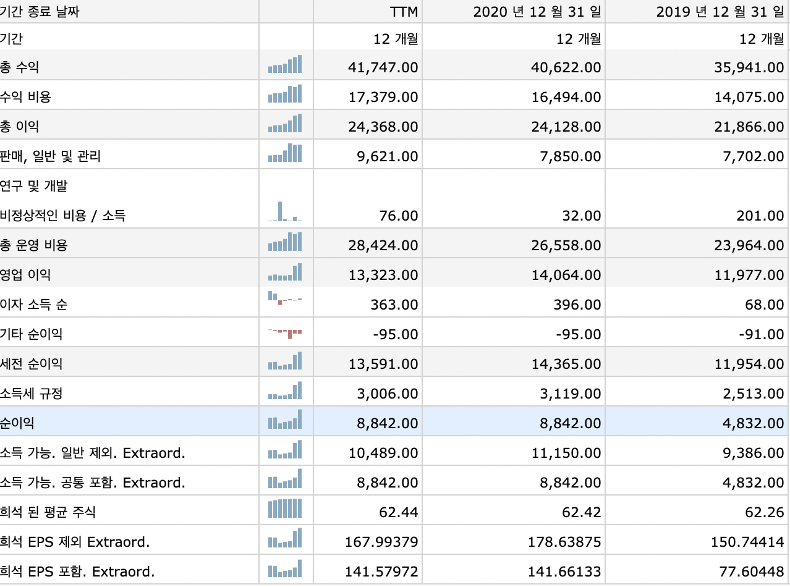Click the 희석 EPS 포함. Extraord. label
790x587 pixels.
pyautogui.click(x=77, y=572)
